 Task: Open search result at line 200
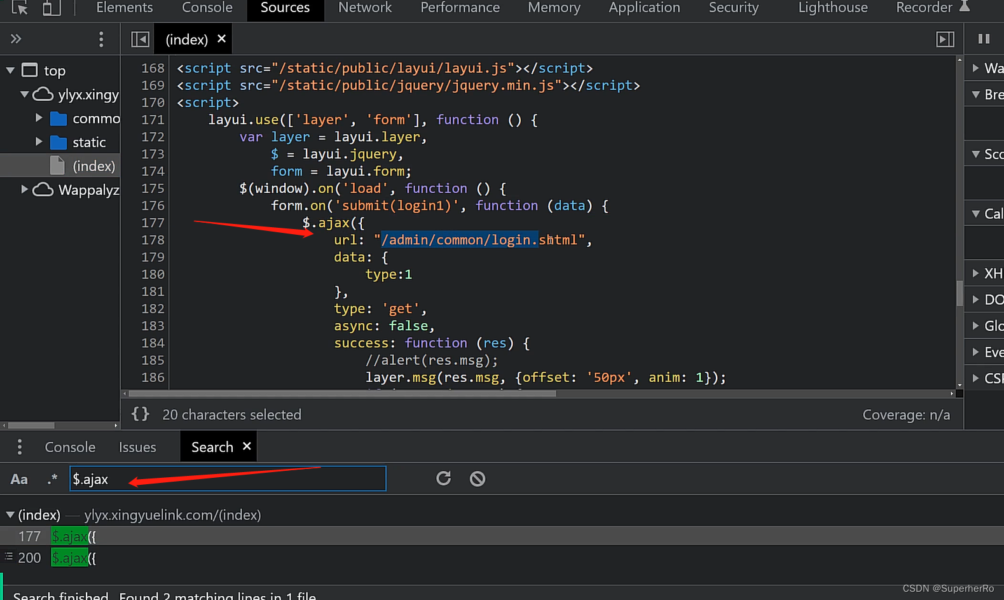[x=502, y=558]
